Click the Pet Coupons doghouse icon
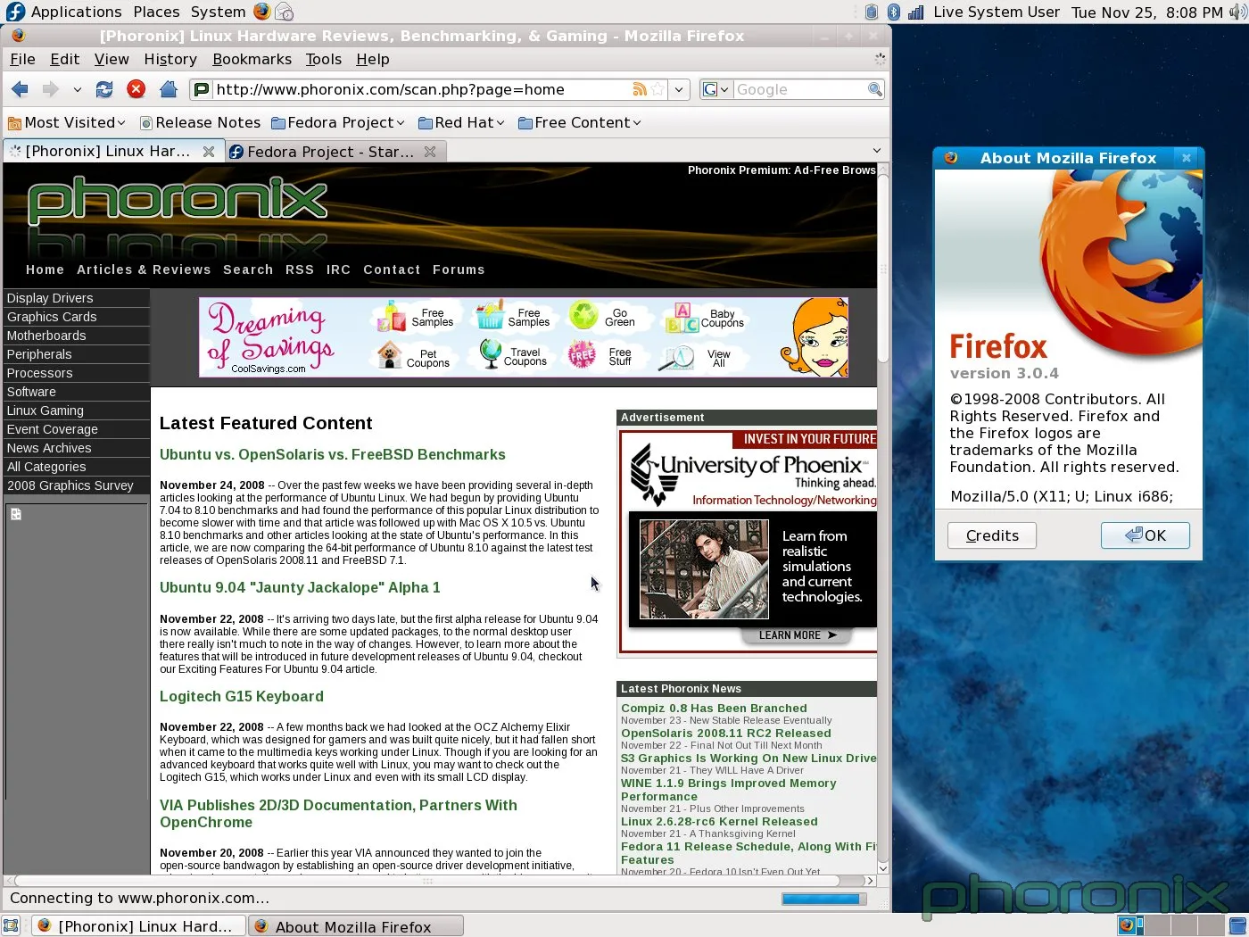The height and width of the screenshot is (937, 1249). [389, 355]
